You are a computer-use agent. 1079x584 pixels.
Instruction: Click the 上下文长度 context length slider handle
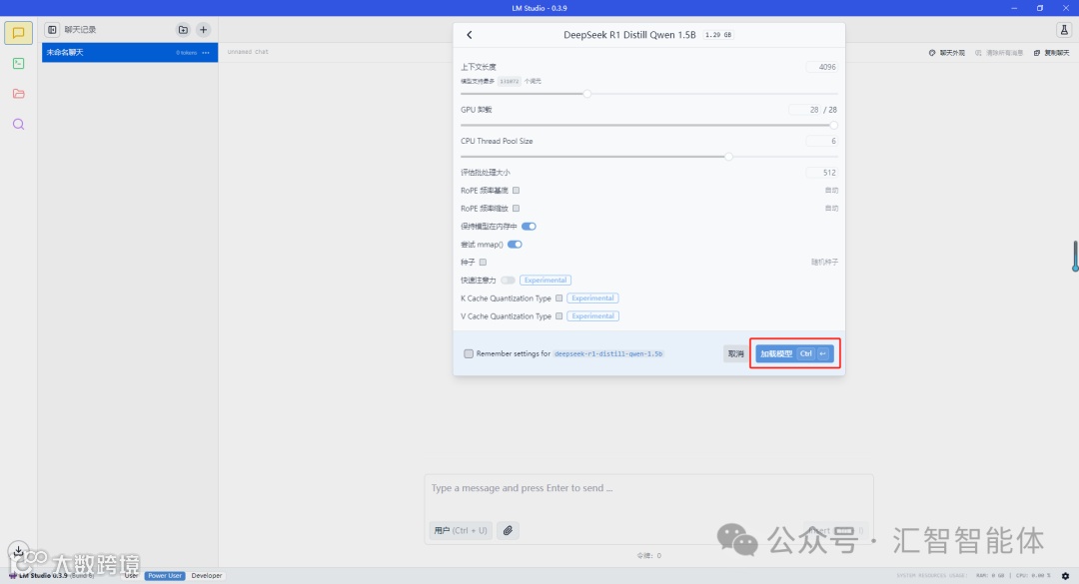(587, 94)
